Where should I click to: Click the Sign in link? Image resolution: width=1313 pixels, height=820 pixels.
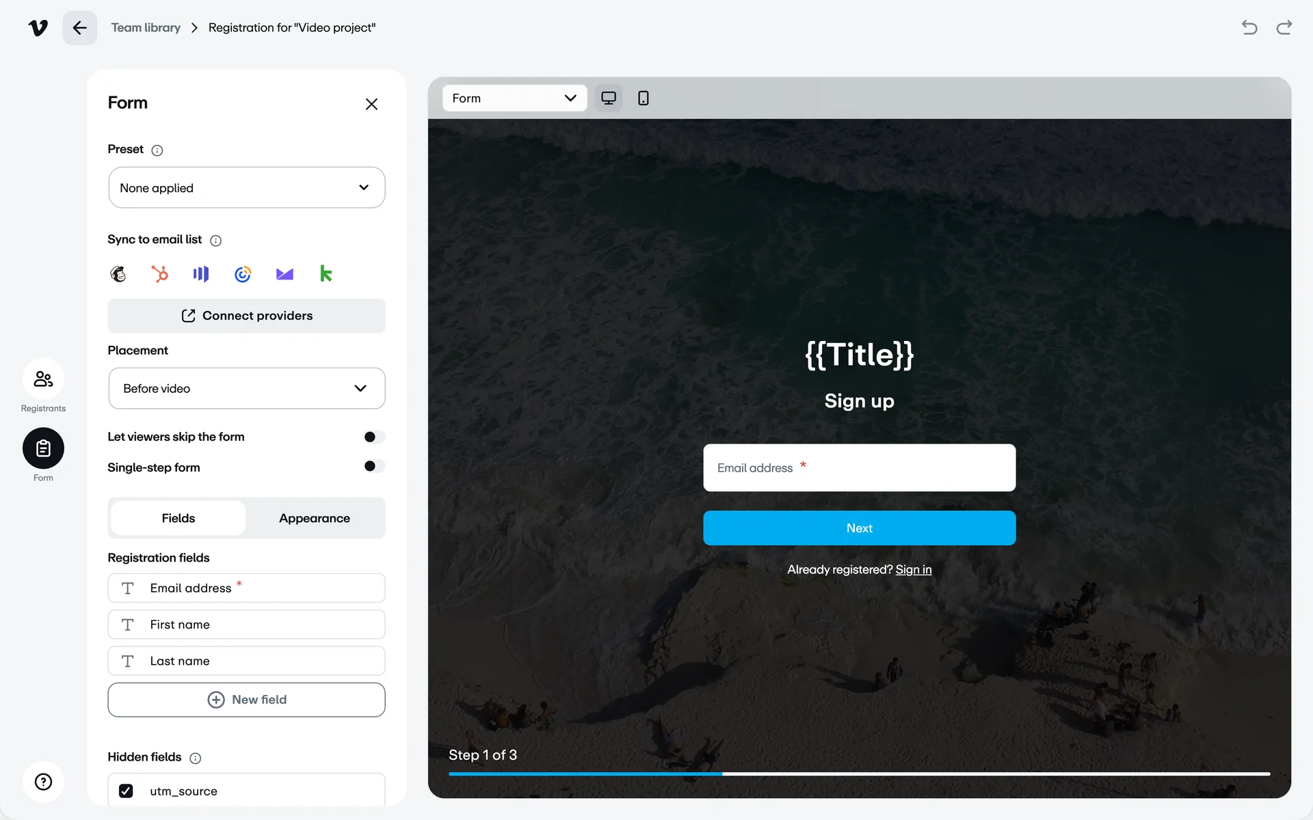[x=913, y=569]
